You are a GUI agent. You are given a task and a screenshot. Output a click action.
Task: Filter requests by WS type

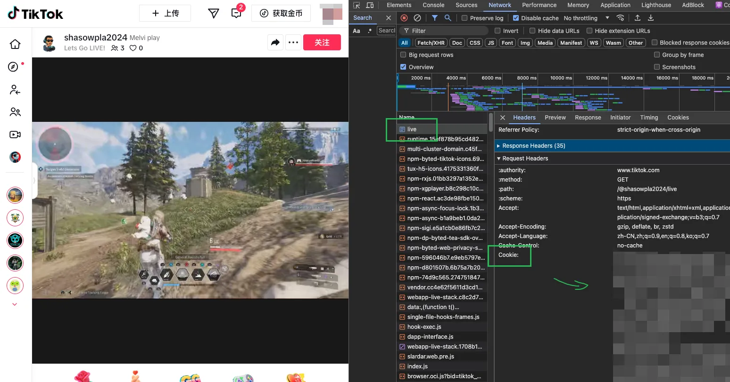pos(594,43)
